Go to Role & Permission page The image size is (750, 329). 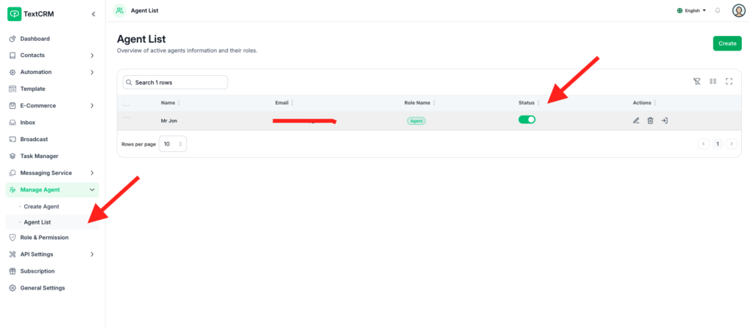(x=44, y=238)
